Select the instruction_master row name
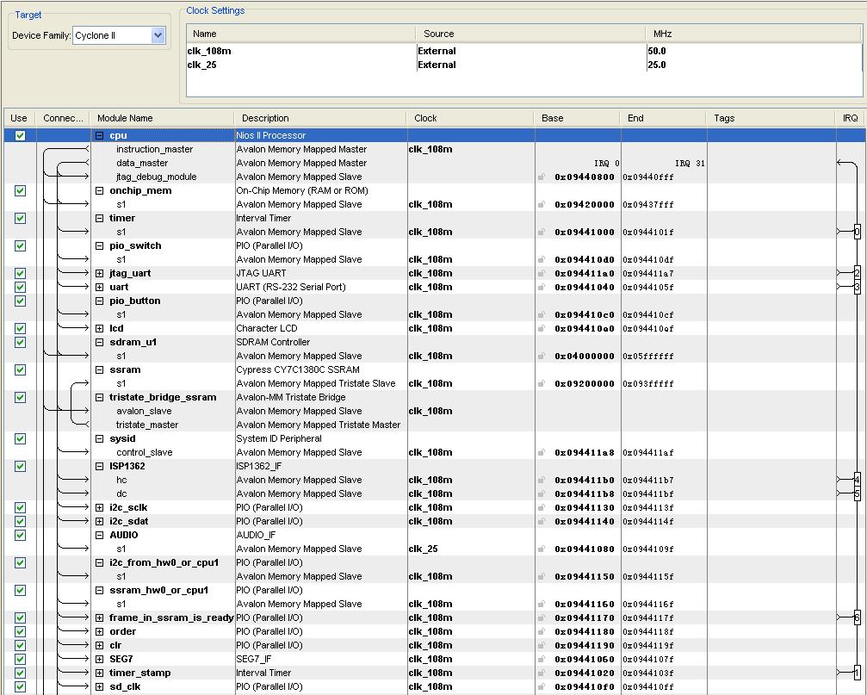Image resolution: width=867 pixels, height=695 pixels. coord(155,149)
